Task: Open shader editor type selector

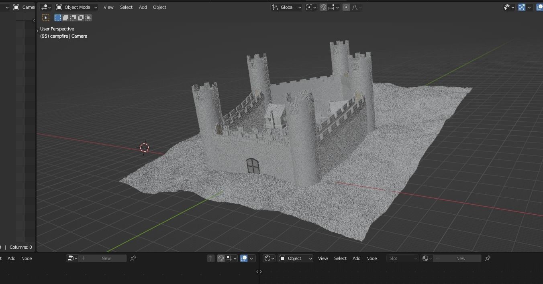Action: tap(269, 258)
